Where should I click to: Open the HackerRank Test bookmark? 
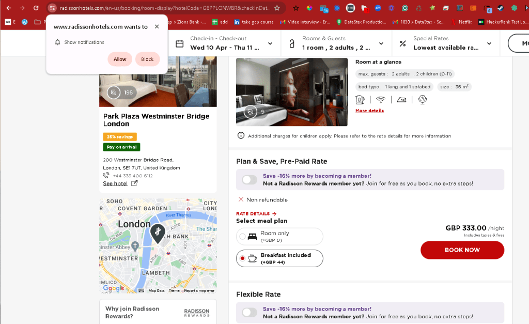[x=502, y=22]
